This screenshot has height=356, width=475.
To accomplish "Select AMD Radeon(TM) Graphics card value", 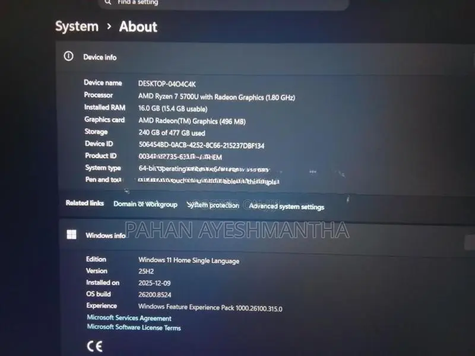I will [x=192, y=121].
